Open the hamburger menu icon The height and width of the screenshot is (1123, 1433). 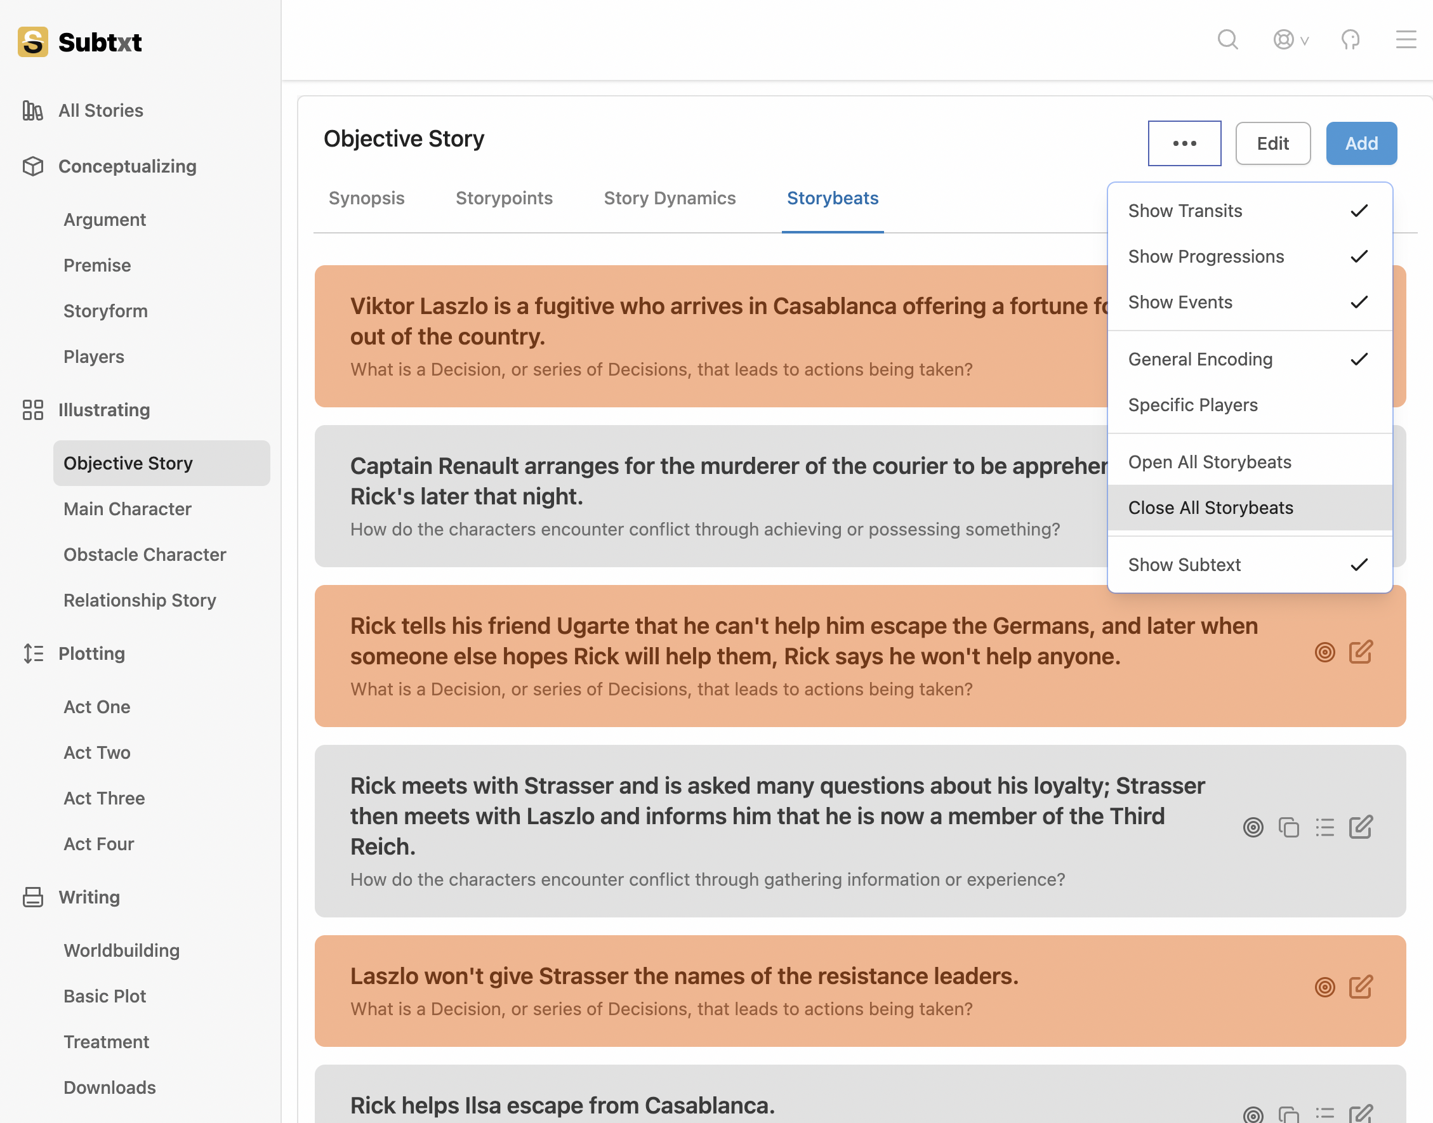(x=1405, y=40)
